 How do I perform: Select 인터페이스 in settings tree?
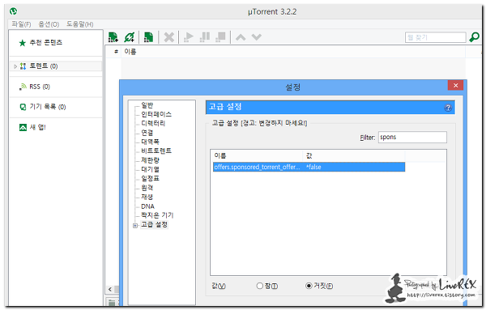coord(156,114)
